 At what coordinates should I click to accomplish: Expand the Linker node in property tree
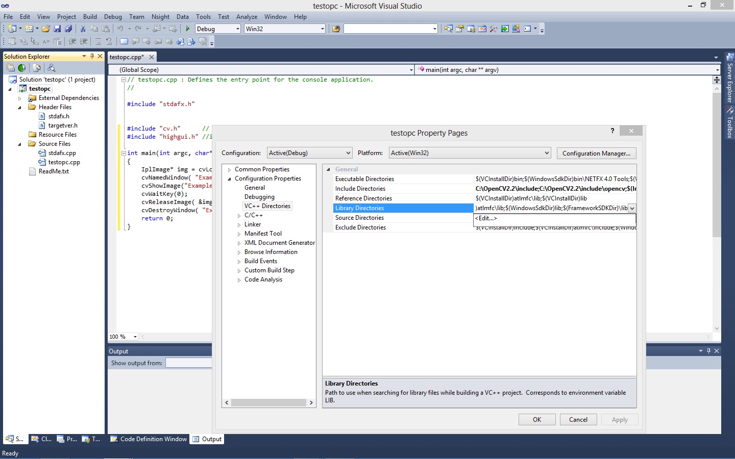(239, 224)
